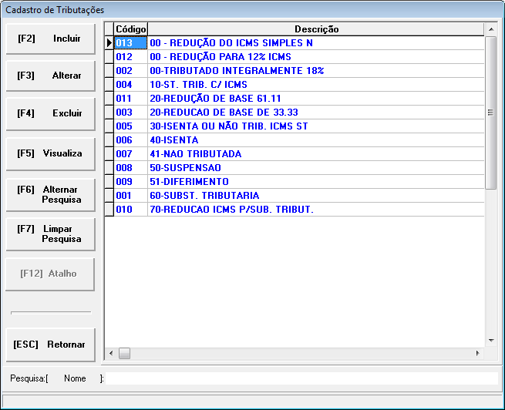This screenshot has height=410, width=505.
Task: Click [F6] Alternar Pesquisa button
Action: pyautogui.click(x=51, y=194)
